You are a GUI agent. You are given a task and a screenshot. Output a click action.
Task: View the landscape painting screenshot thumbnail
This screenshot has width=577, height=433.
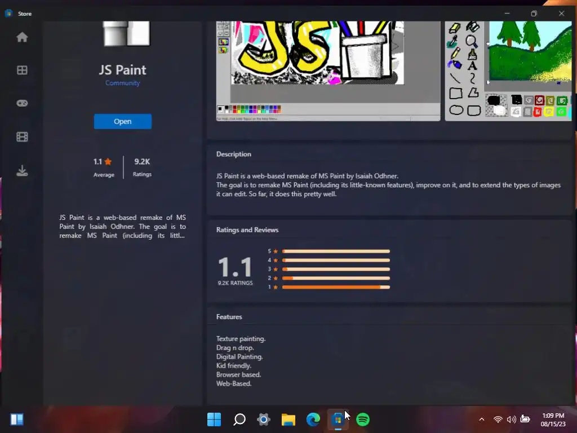pyautogui.click(x=508, y=70)
